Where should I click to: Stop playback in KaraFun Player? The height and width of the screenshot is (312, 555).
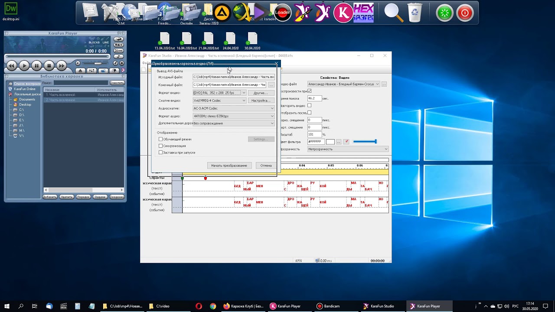[x=49, y=66]
